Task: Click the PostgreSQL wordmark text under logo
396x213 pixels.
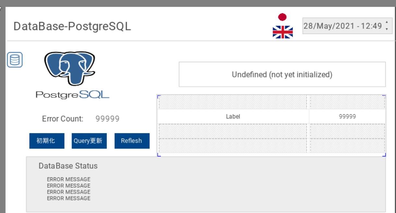Action: tap(72, 94)
